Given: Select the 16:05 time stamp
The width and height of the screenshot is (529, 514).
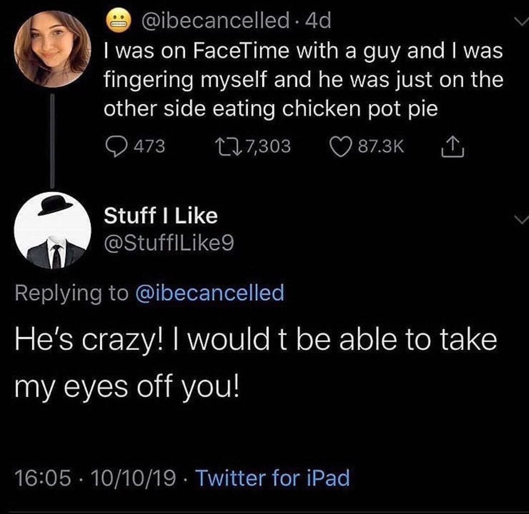Looking at the screenshot, I should click(x=43, y=477).
